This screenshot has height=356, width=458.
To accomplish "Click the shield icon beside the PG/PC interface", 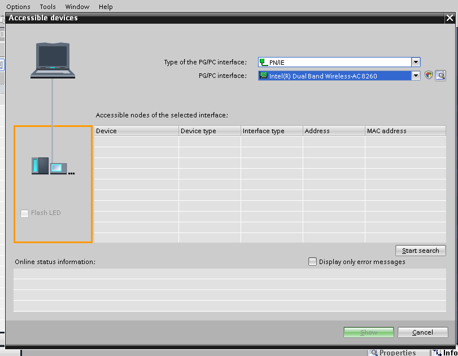I will (x=428, y=75).
